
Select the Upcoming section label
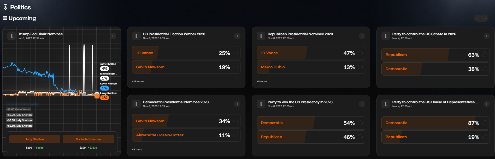22,18
